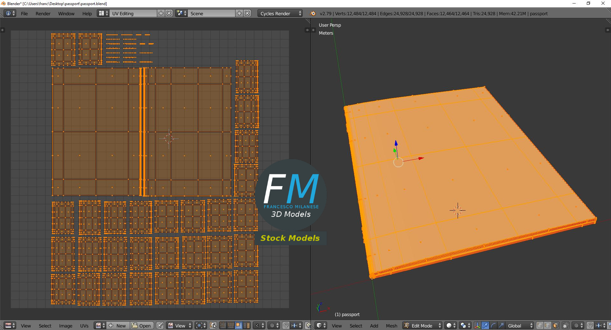Click the UV Editing layout name field
This screenshot has height=330, width=611.
133,13
